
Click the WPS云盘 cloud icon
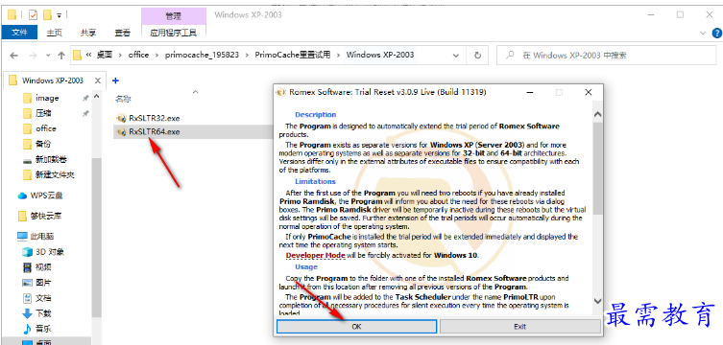(x=22, y=195)
